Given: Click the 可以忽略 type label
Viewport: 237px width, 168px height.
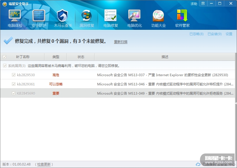Looking at the screenshot, I should [56, 84].
